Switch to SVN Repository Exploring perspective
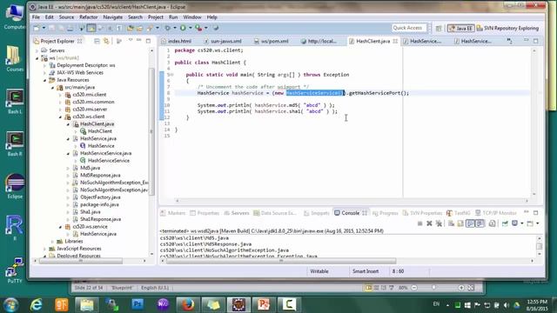Screen dimensions: 557x313 [508, 28]
